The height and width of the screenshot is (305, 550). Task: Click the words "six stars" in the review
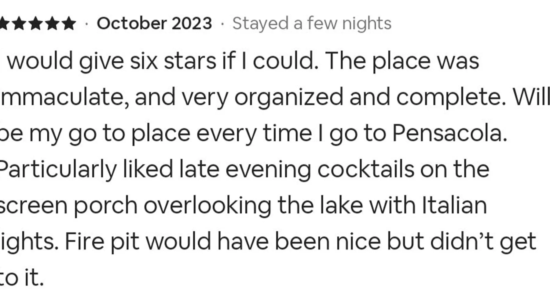[x=173, y=61]
